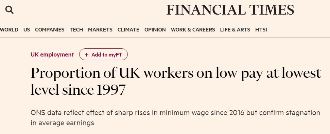Click the myFT text in topic button
Viewport: 330px width, 134px height.
coord(115,55)
